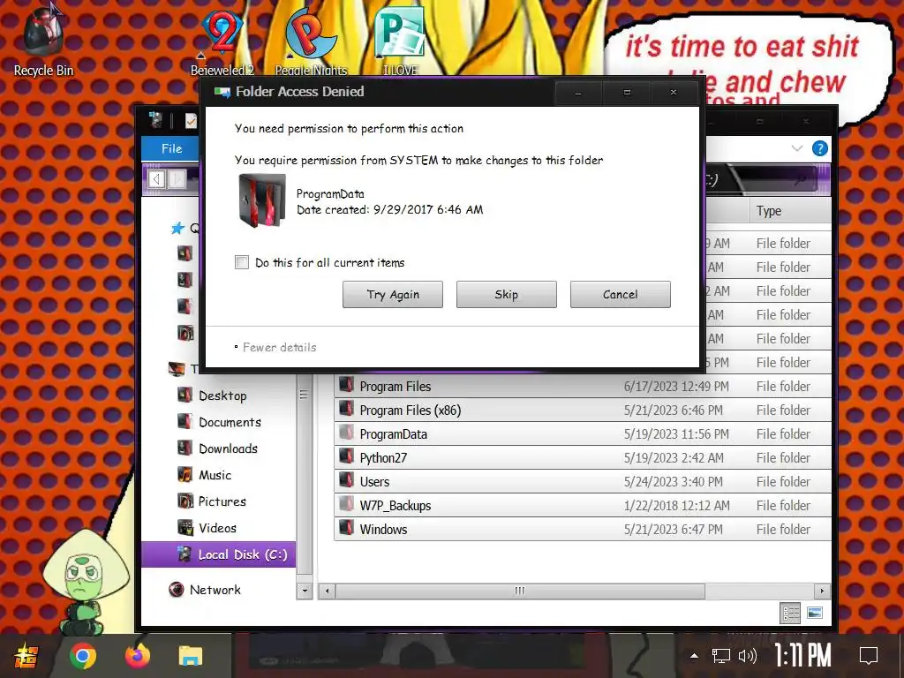This screenshot has height=678, width=904.
Task: Click the 6/17/2023 12:49 PM date cell
Action: click(x=676, y=387)
